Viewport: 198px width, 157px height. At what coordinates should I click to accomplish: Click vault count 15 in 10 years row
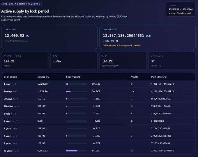coord(132,151)
